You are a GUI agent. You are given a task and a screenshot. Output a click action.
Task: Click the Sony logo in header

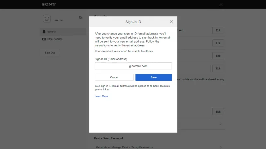(x=48, y=4)
